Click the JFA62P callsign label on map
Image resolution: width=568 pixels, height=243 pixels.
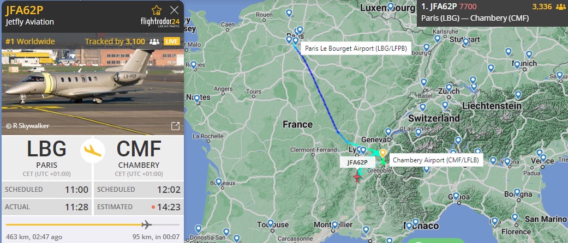tap(357, 162)
